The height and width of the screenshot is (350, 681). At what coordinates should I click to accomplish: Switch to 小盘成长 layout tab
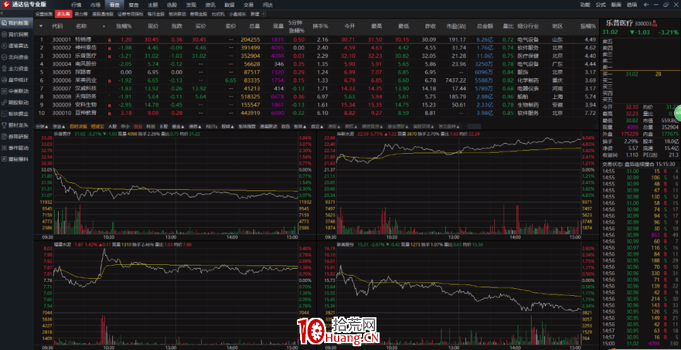coord(237,13)
